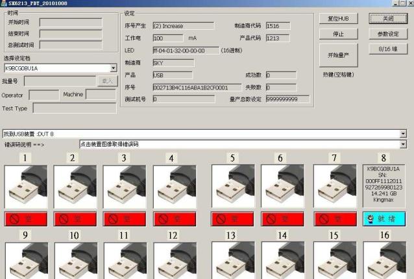
Task: Click the manufacturer code 1516 field
Action: tap(278, 26)
